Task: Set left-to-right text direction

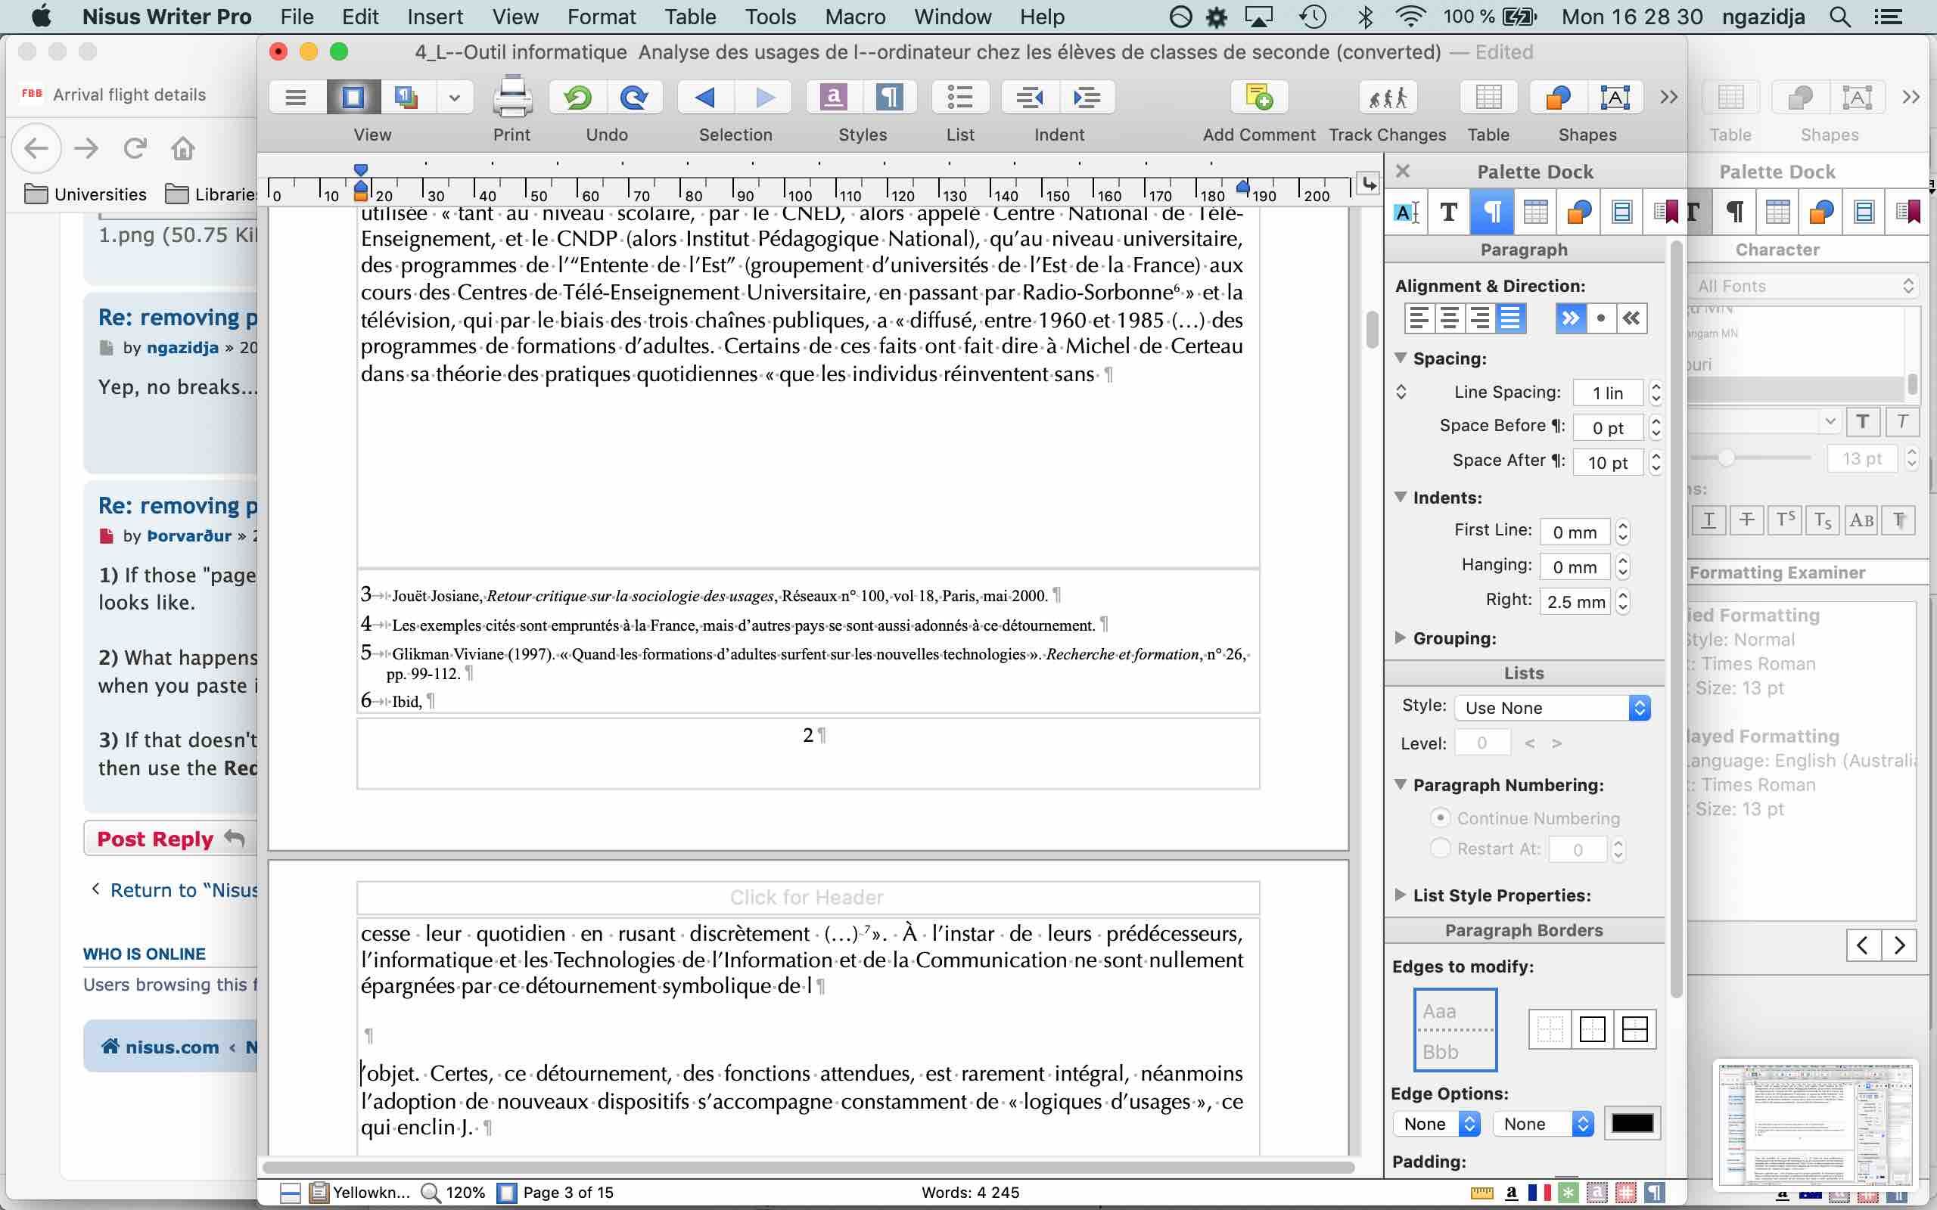Action: tap(1571, 318)
